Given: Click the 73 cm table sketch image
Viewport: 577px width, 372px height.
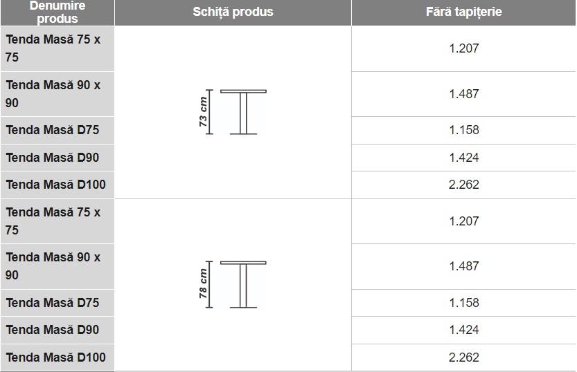Looking at the screenshot, I should pos(233,112).
